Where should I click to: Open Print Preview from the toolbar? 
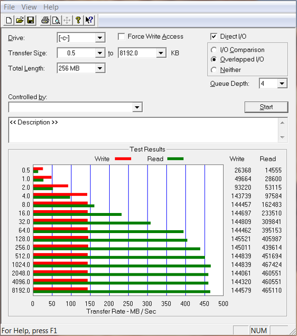pos(56,20)
